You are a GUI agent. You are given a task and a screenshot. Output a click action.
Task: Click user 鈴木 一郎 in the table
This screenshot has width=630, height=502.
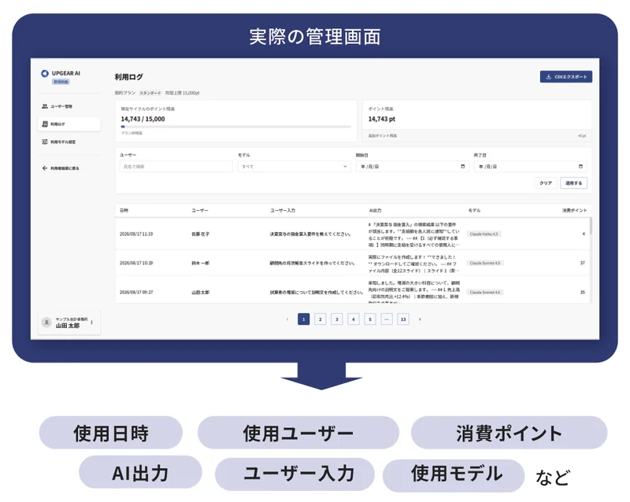[201, 263]
